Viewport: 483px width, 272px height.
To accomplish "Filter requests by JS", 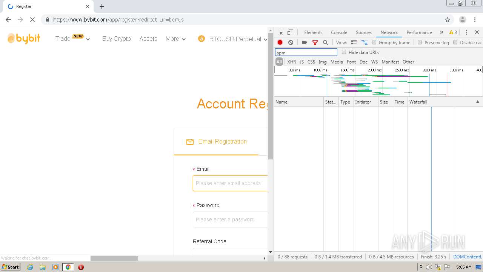I will (x=301, y=62).
